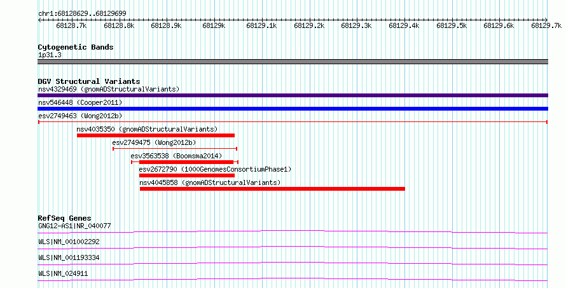
Task: Click the GNG12-AS1 magenta gene line
Action: click(293, 231)
